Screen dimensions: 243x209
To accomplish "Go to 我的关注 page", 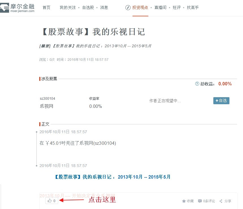I will (68, 7).
